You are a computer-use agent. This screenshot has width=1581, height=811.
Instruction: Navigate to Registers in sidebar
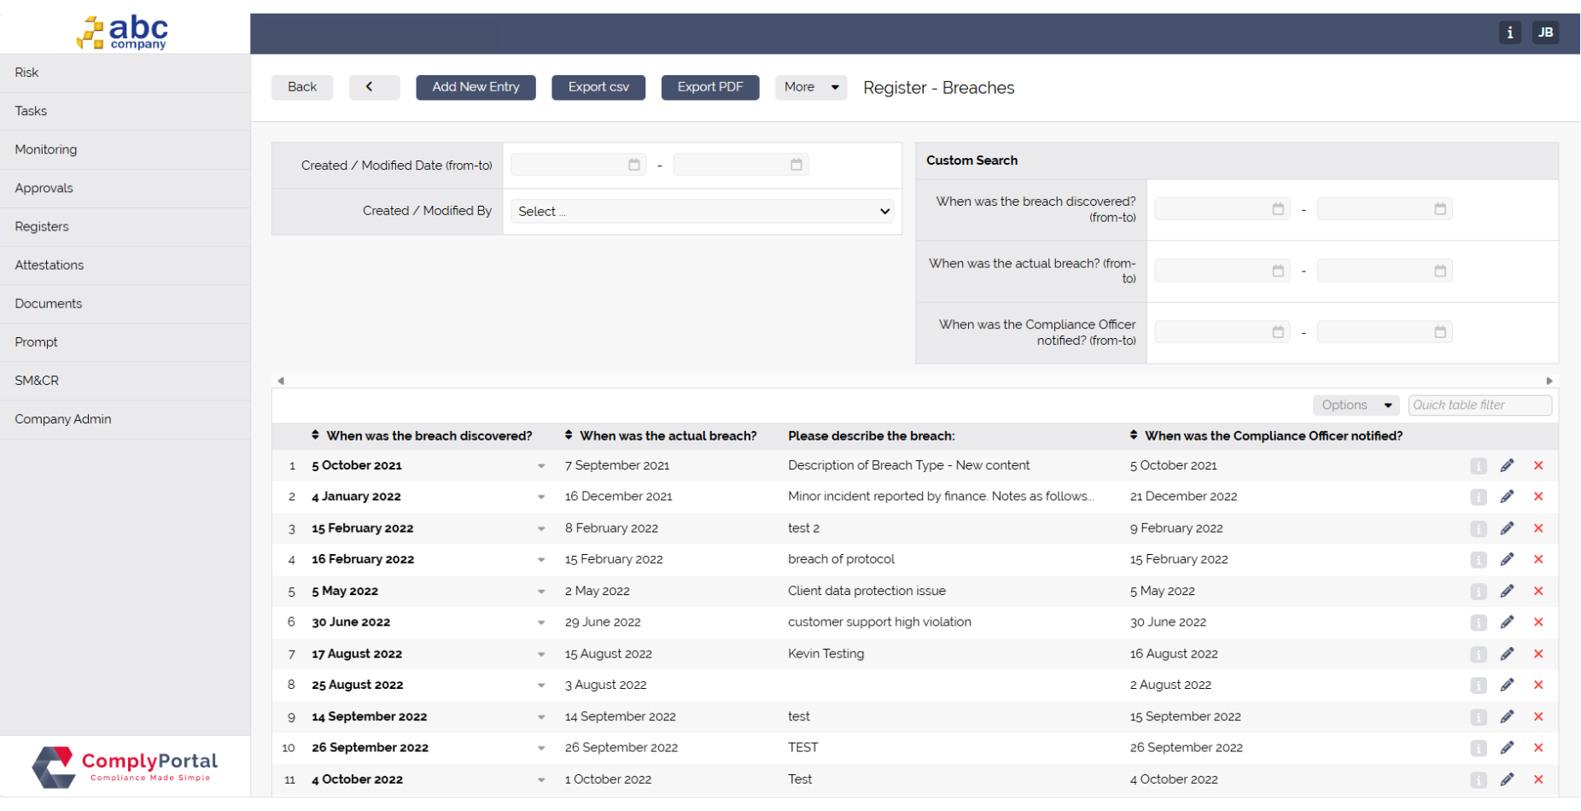point(42,226)
